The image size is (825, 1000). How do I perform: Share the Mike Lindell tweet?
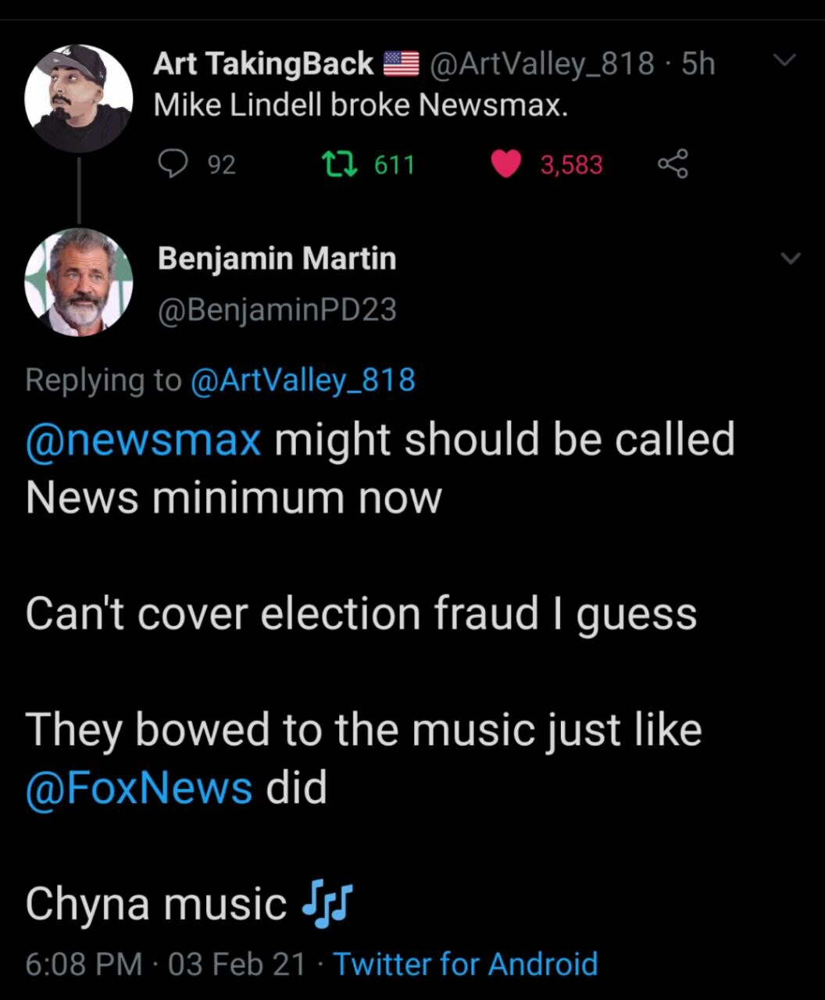(673, 164)
